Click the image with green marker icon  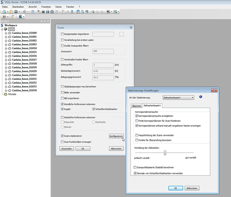(115, 12)
